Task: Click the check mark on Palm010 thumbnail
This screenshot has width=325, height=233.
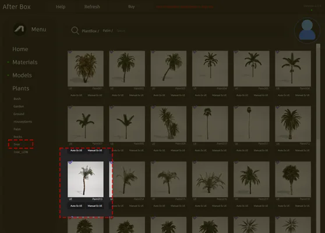Action: [x=195, y=107]
